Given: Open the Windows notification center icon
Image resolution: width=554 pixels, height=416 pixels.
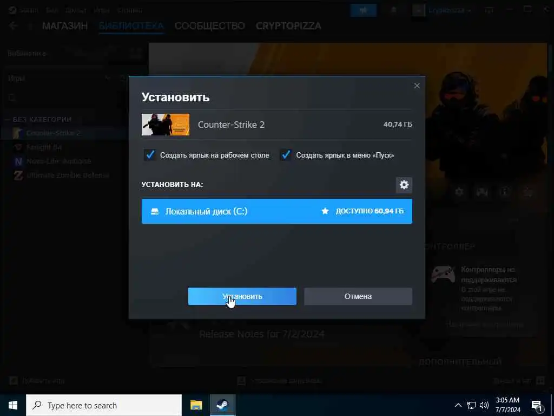Looking at the screenshot, I should (x=537, y=406).
